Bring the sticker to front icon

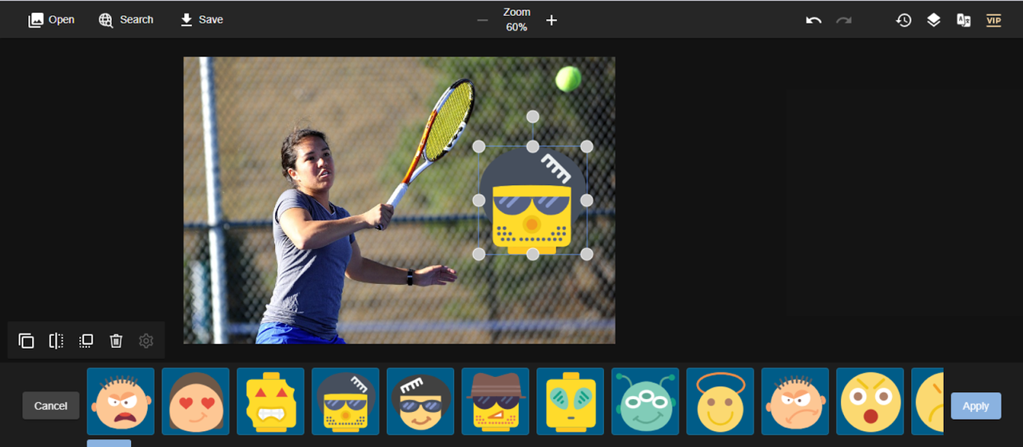click(x=86, y=341)
